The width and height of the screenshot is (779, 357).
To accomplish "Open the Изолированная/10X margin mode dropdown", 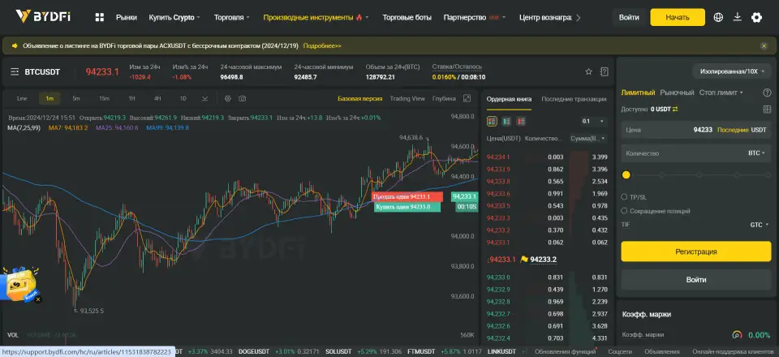I will pyautogui.click(x=732, y=71).
